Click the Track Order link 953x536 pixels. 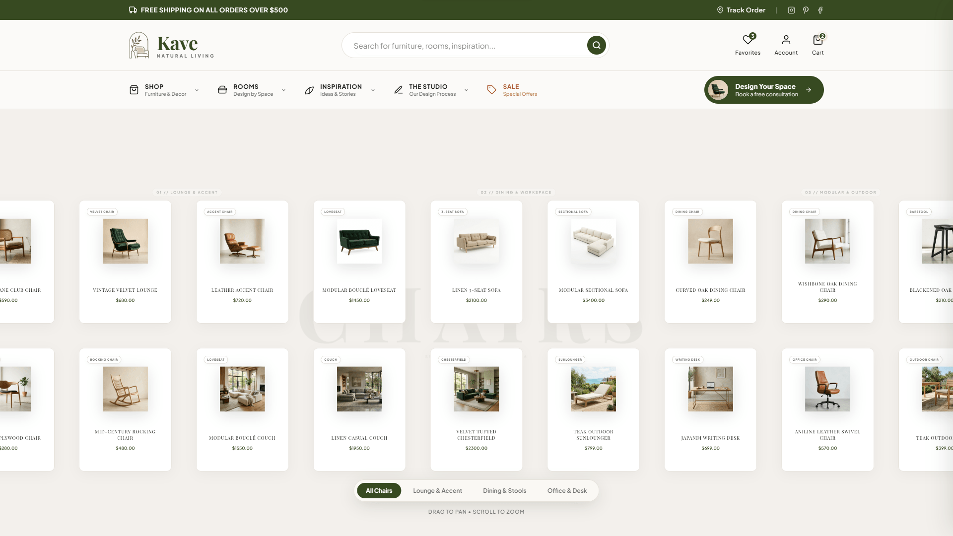point(741,10)
